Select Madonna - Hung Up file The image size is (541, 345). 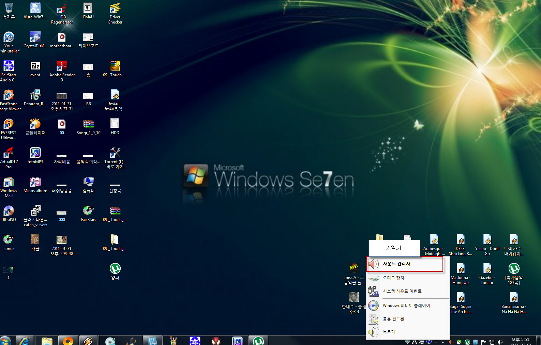(x=461, y=274)
